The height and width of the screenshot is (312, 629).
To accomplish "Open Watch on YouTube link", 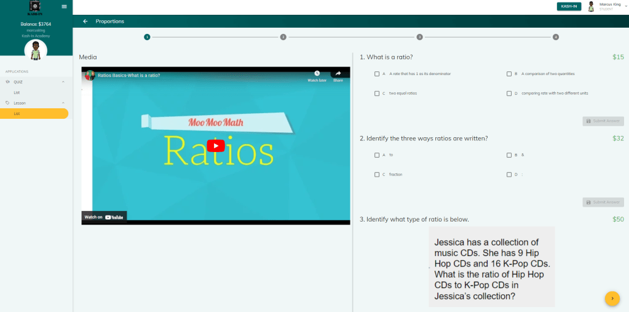I will click(105, 217).
